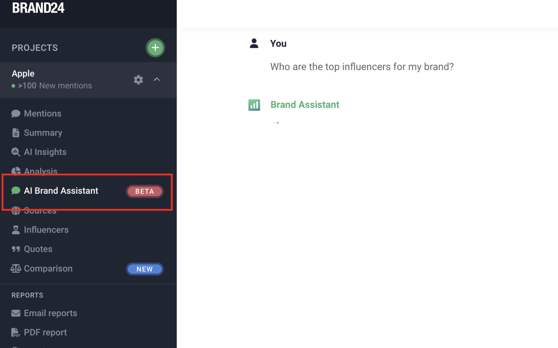The image size is (558, 348).
Task: Open the Brand Assistant conversation link
Action: point(304,105)
